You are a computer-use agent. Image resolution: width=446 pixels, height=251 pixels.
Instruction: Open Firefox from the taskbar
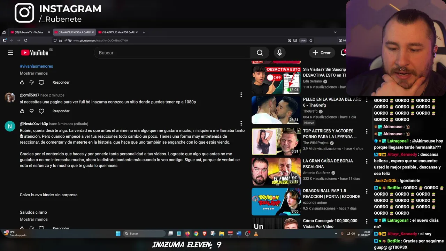pyautogui.click(x=187, y=234)
